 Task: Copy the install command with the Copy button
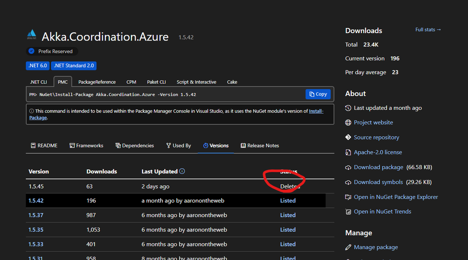[318, 94]
